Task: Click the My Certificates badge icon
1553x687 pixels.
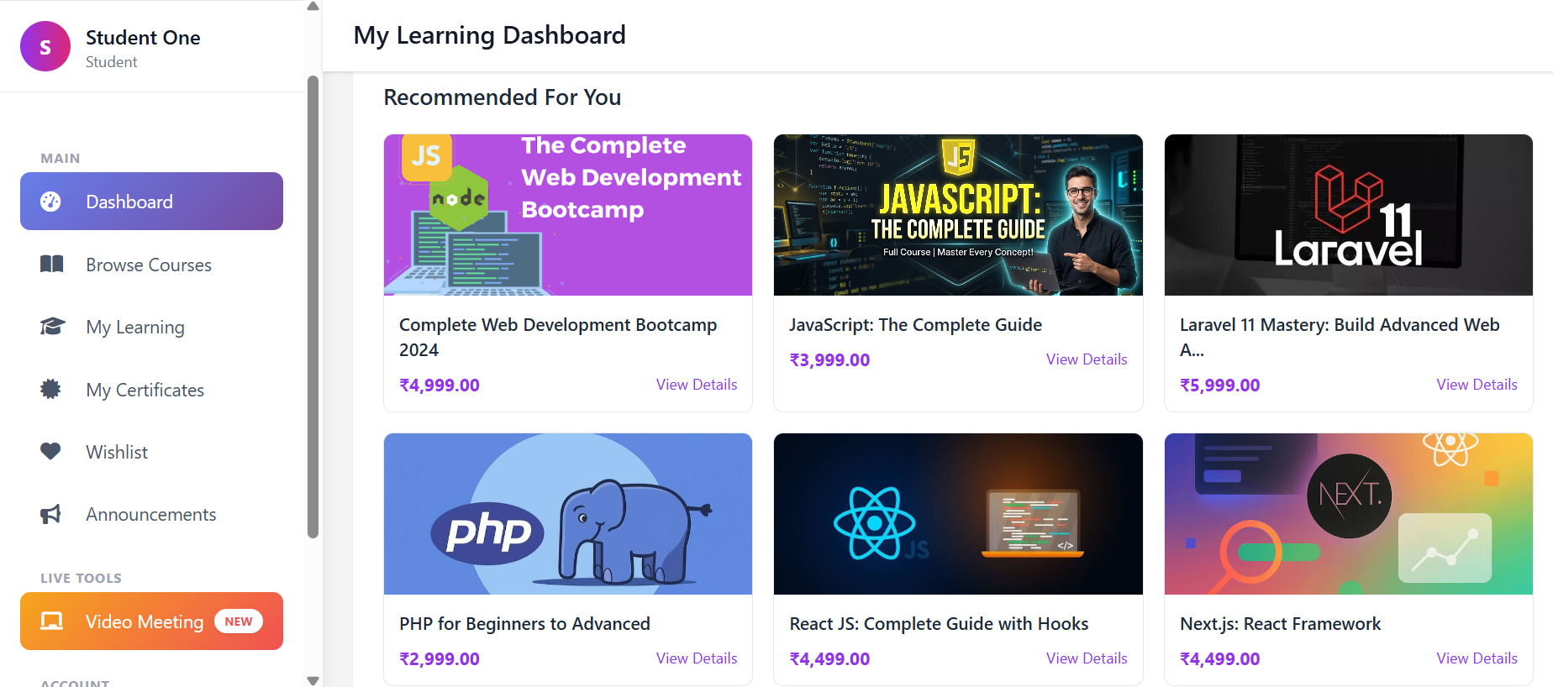Action: coord(50,389)
